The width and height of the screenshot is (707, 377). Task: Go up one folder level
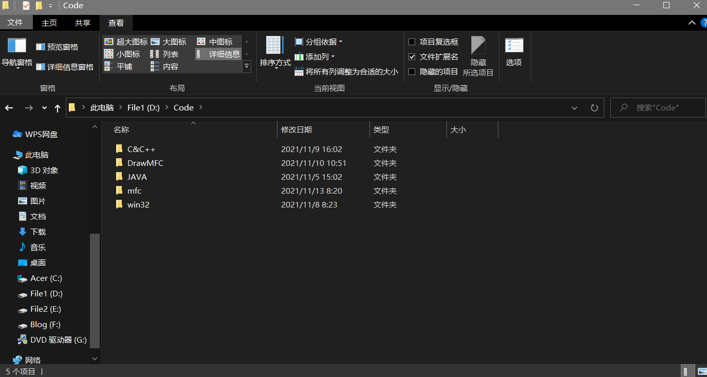[x=58, y=108]
